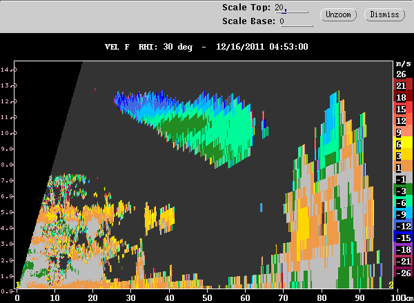The width and height of the screenshot is (414, 303).
Task: Focus the Scale Base input field
Action: [296, 21]
